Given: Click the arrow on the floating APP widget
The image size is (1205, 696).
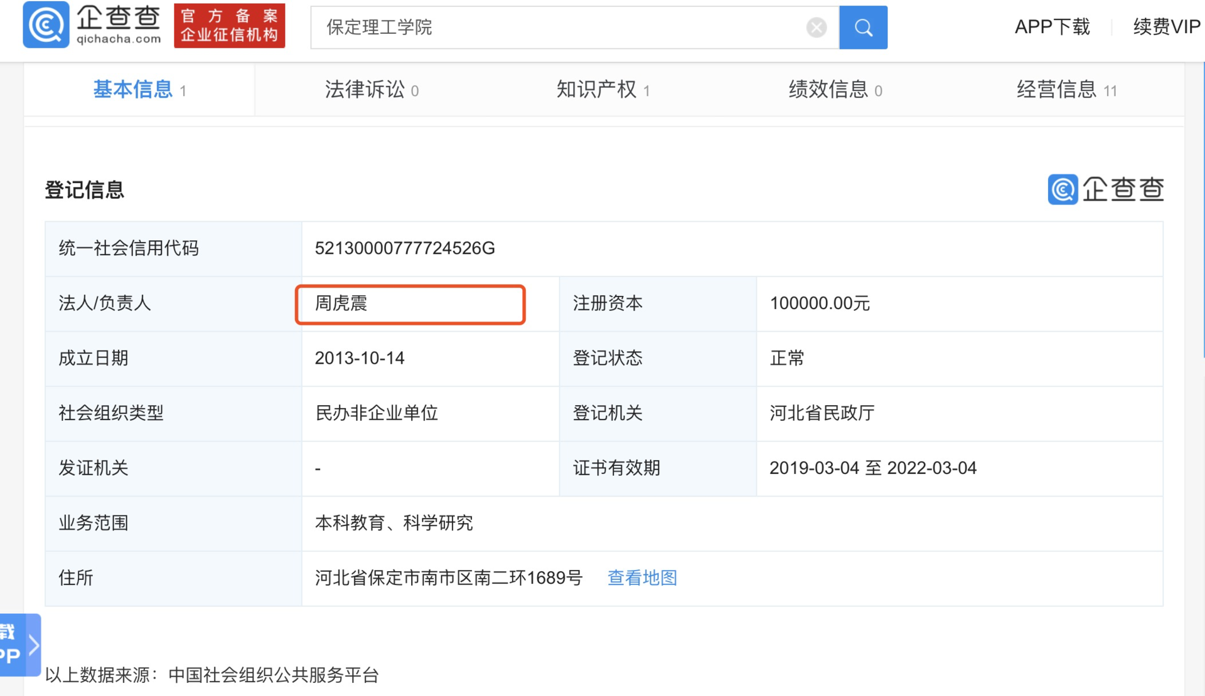Looking at the screenshot, I should 33,646.
